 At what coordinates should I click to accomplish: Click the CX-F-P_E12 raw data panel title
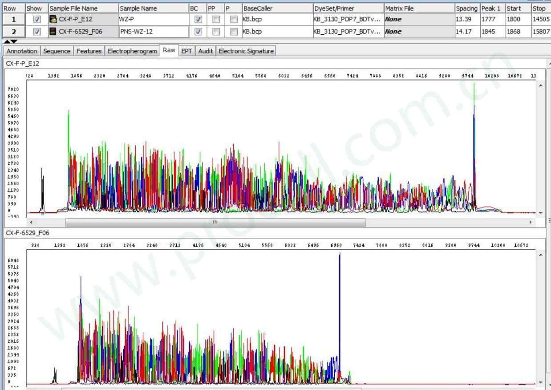pyautogui.click(x=22, y=64)
